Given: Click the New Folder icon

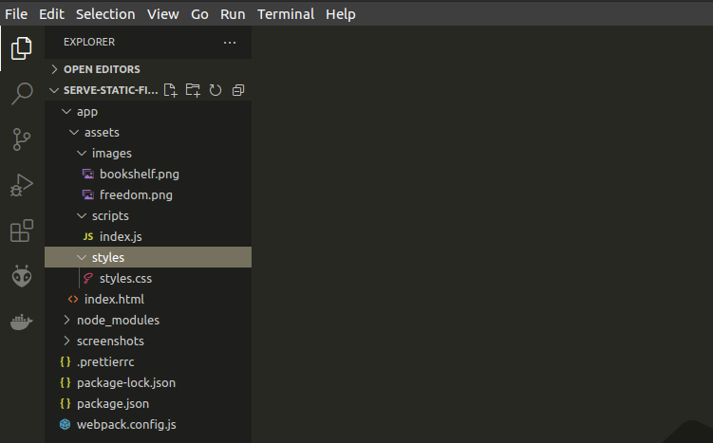Looking at the screenshot, I should [193, 90].
